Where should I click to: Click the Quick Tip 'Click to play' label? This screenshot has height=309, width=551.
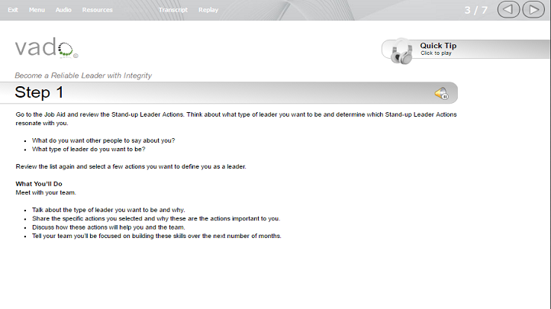point(436,53)
